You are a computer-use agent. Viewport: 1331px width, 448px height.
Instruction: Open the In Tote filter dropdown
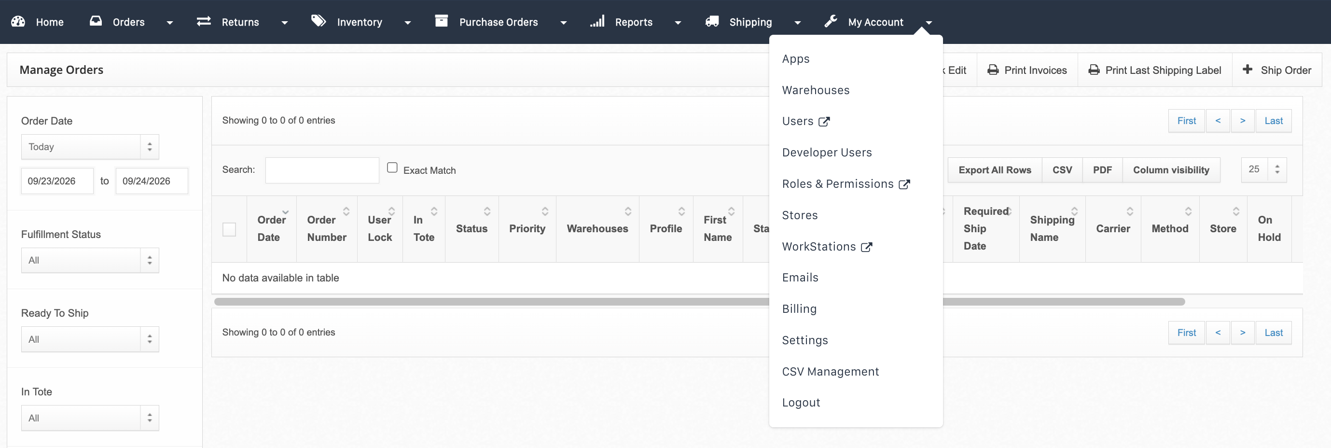pos(90,418)
